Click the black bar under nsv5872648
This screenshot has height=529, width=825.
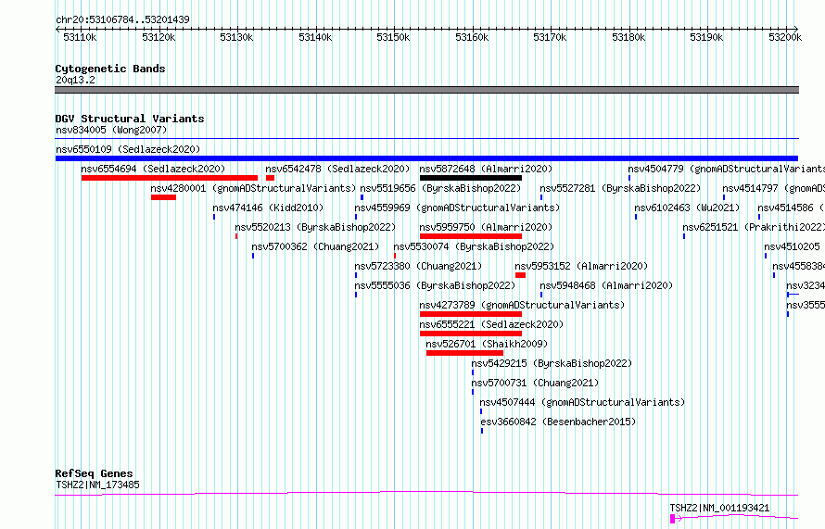471,178
